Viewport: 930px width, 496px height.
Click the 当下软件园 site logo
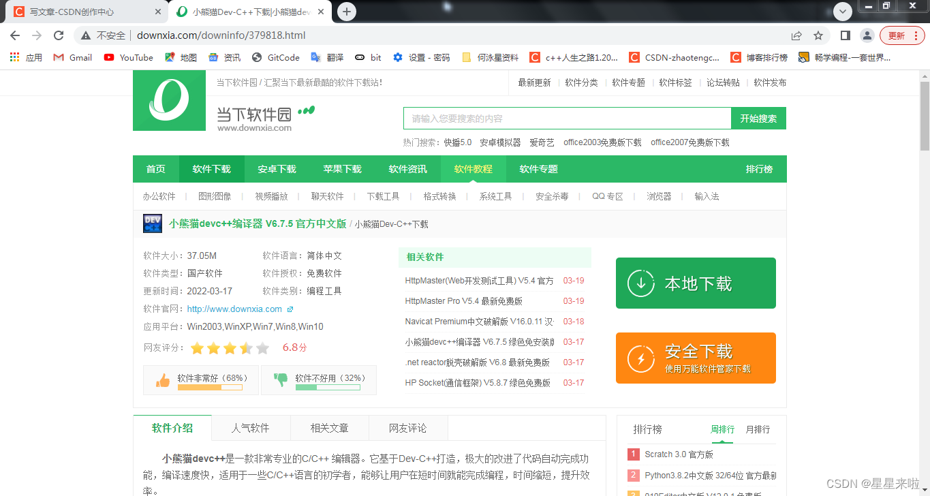click(168, 100)
